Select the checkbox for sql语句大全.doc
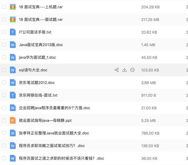 [4, 70]
